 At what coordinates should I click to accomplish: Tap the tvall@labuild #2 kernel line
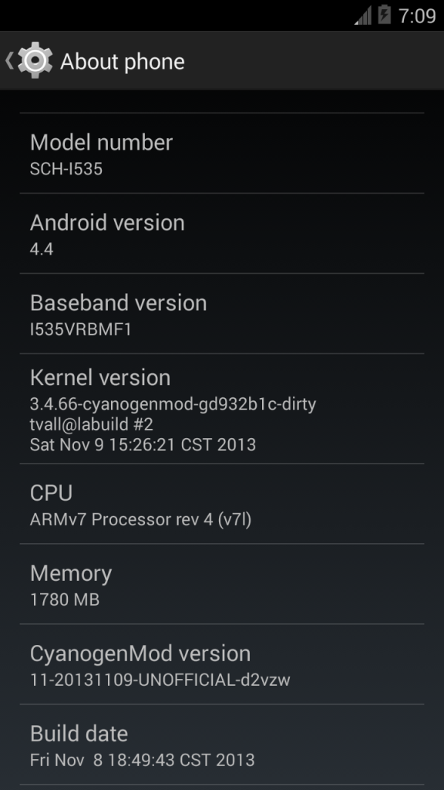pos(91,424)
